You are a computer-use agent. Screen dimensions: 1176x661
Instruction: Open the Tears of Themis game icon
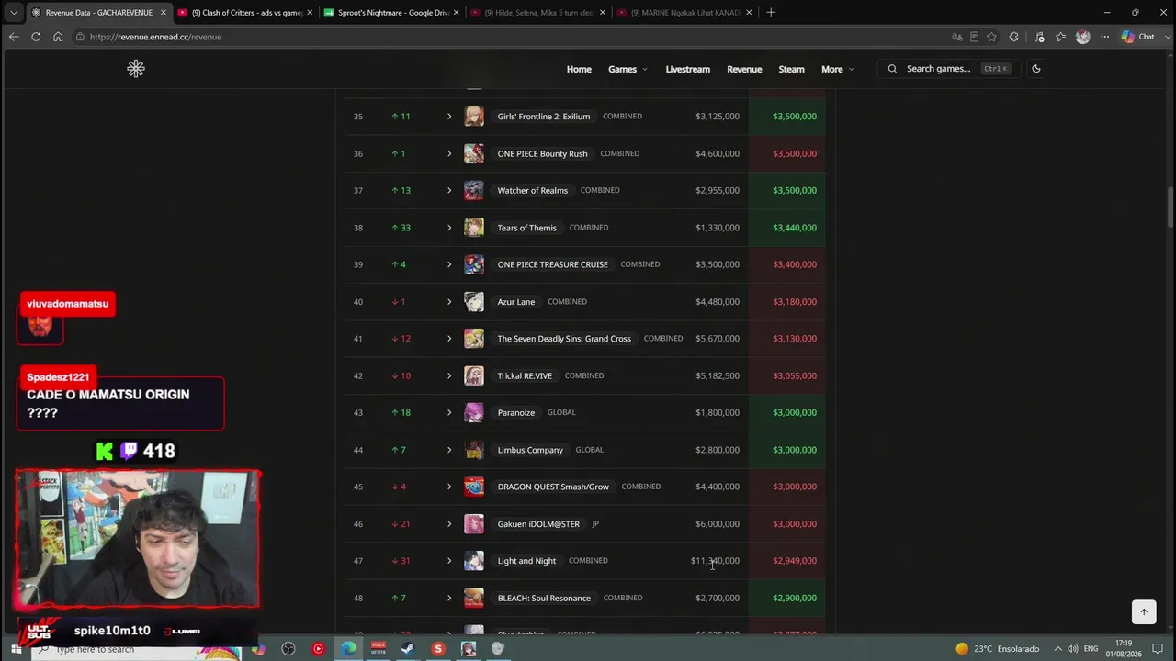[x=474, y=228]
